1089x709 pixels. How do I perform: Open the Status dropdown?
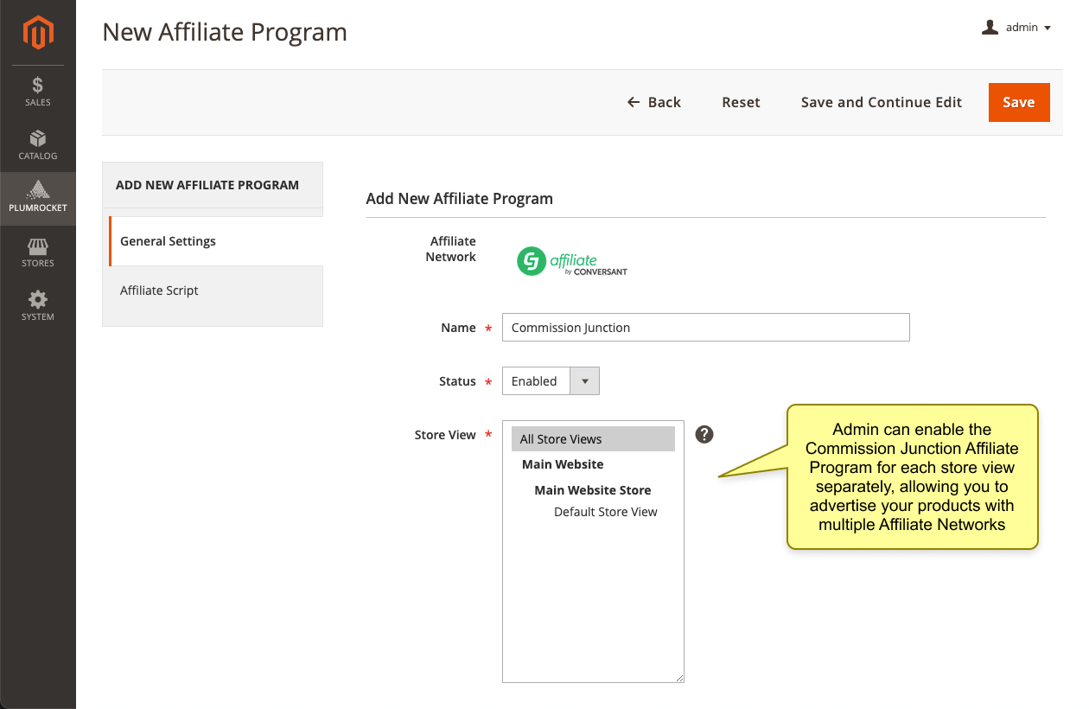tap(551, 381)
